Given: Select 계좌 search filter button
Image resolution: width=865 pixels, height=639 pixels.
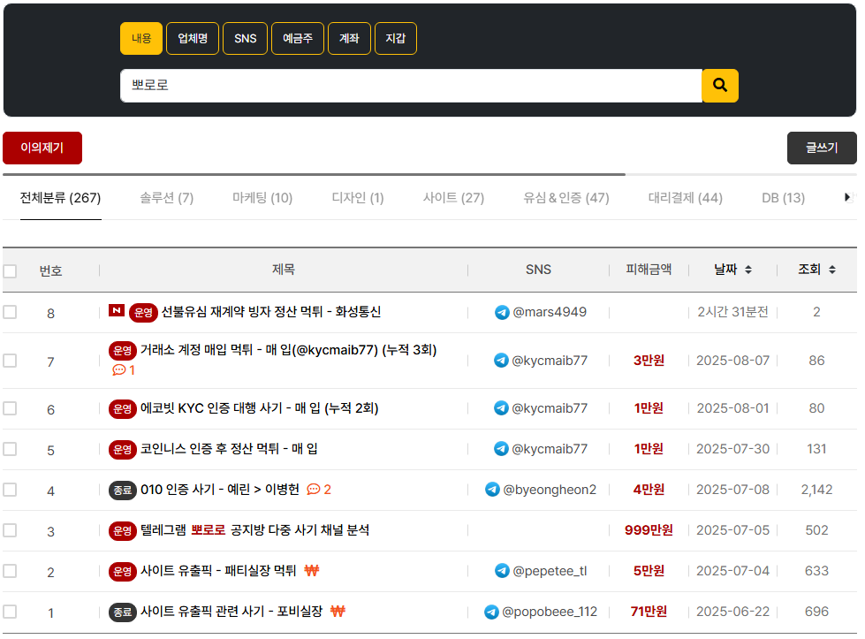Looking at the screenshot, I should [349, 39].
